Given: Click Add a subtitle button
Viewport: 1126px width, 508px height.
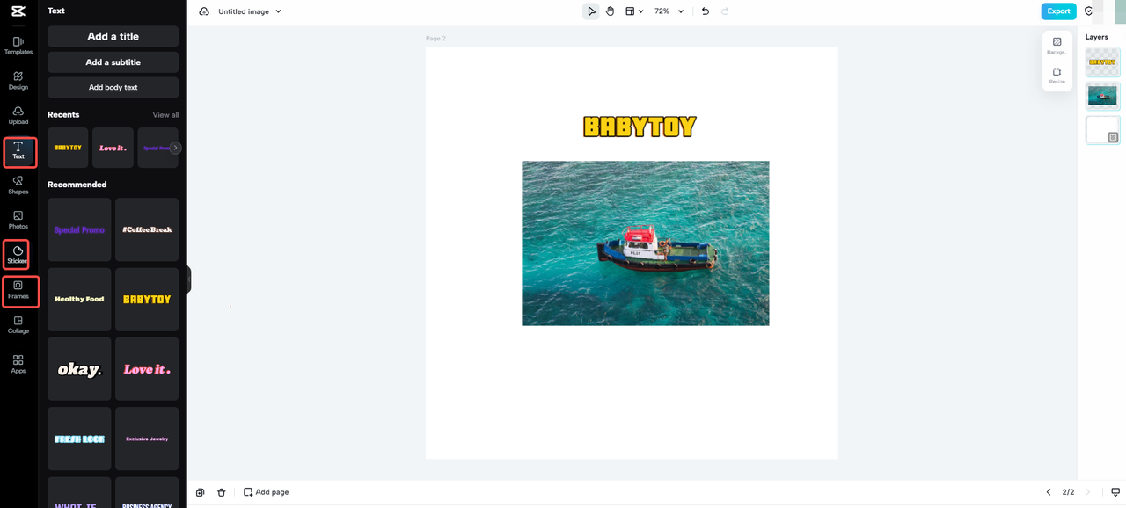Looking at the screenshot, I should tap(113, 62).
